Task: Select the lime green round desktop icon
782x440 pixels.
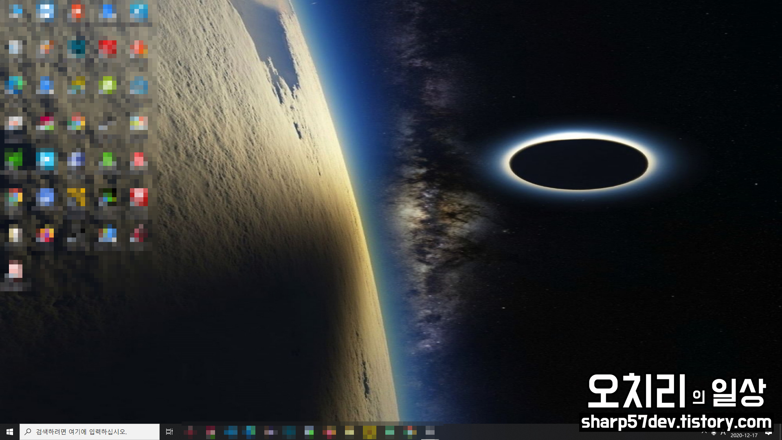Action: point(108,85)
